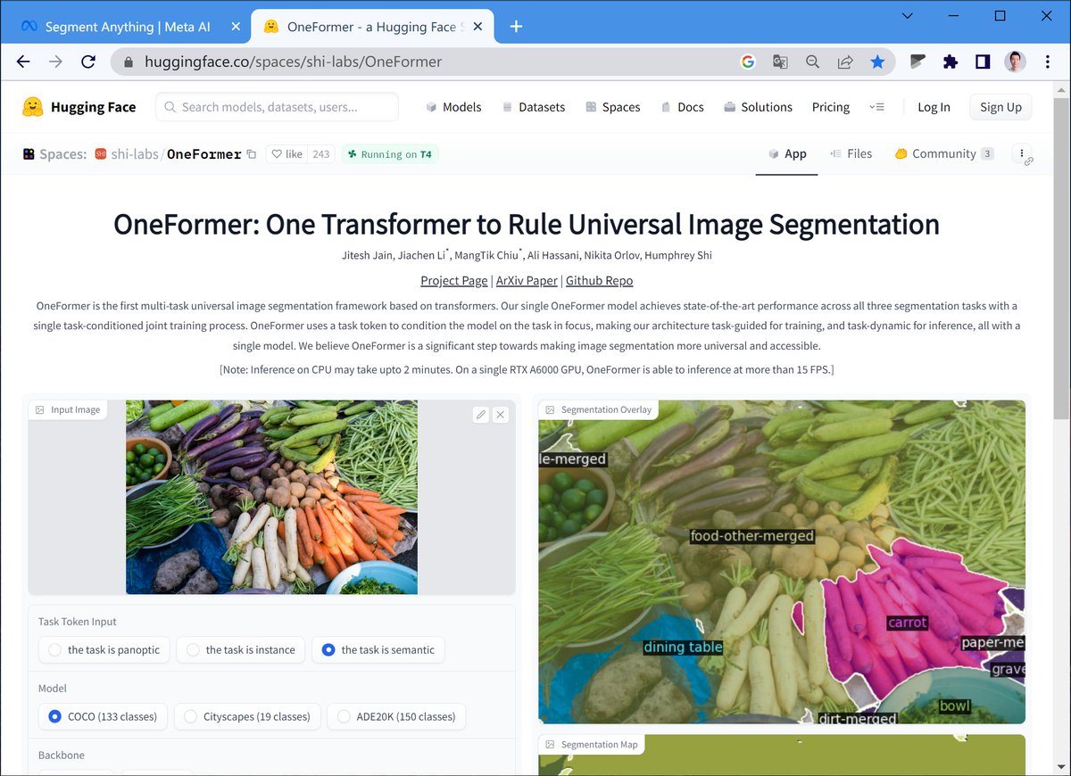Click the like count 243

tap(321, 154)
